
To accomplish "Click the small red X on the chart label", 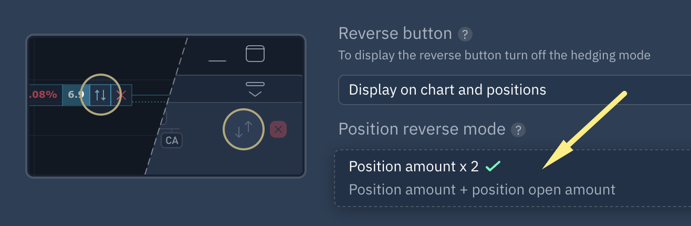I will pos(121,95).
